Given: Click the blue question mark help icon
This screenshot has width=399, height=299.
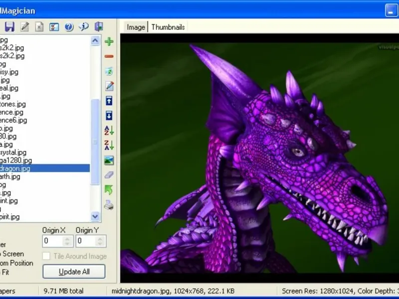Looking at the screenshot, I should (x=69, y=27).
